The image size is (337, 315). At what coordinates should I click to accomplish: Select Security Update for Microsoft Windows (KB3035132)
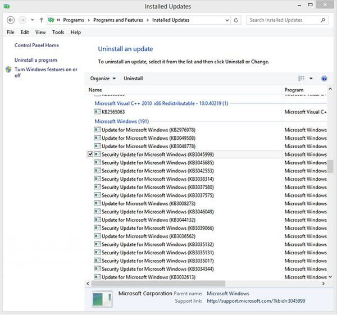coord(157,244)
